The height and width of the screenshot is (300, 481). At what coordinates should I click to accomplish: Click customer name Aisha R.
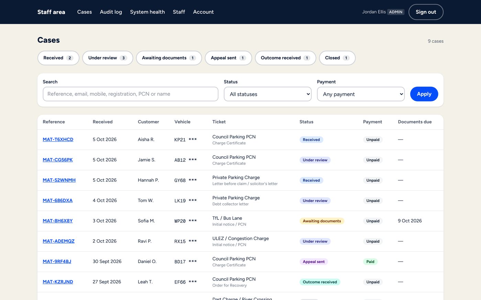click(x=146, y=140)
